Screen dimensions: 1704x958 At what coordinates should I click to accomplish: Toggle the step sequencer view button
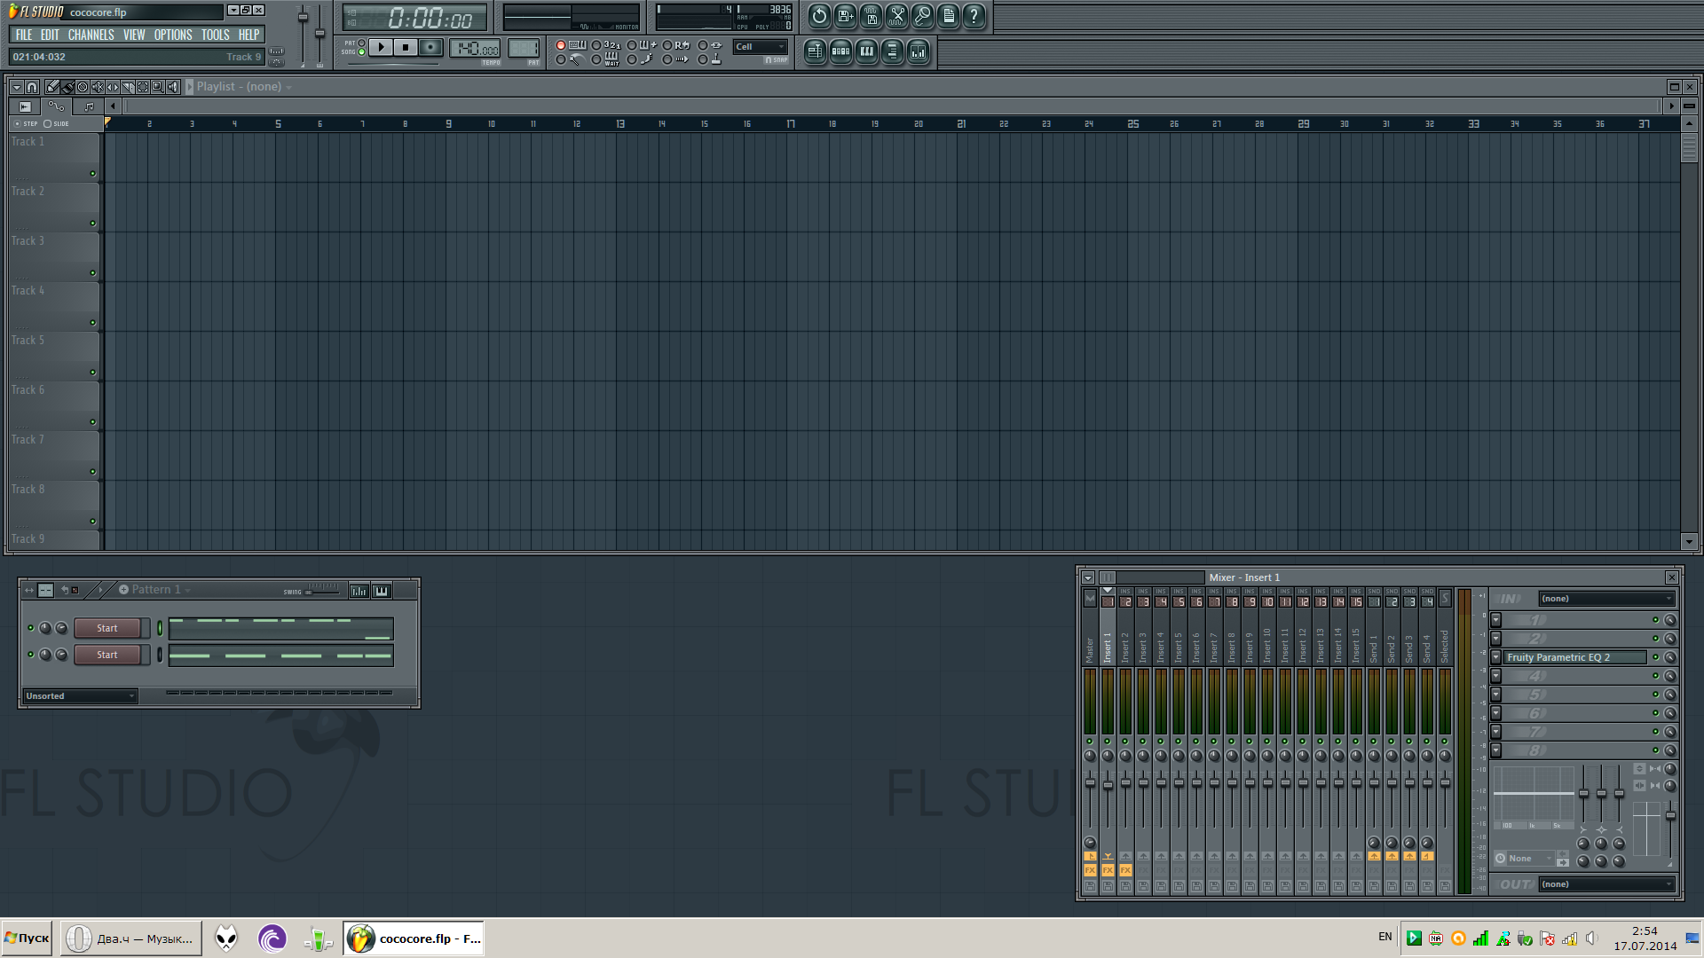[x=840, y=51]
